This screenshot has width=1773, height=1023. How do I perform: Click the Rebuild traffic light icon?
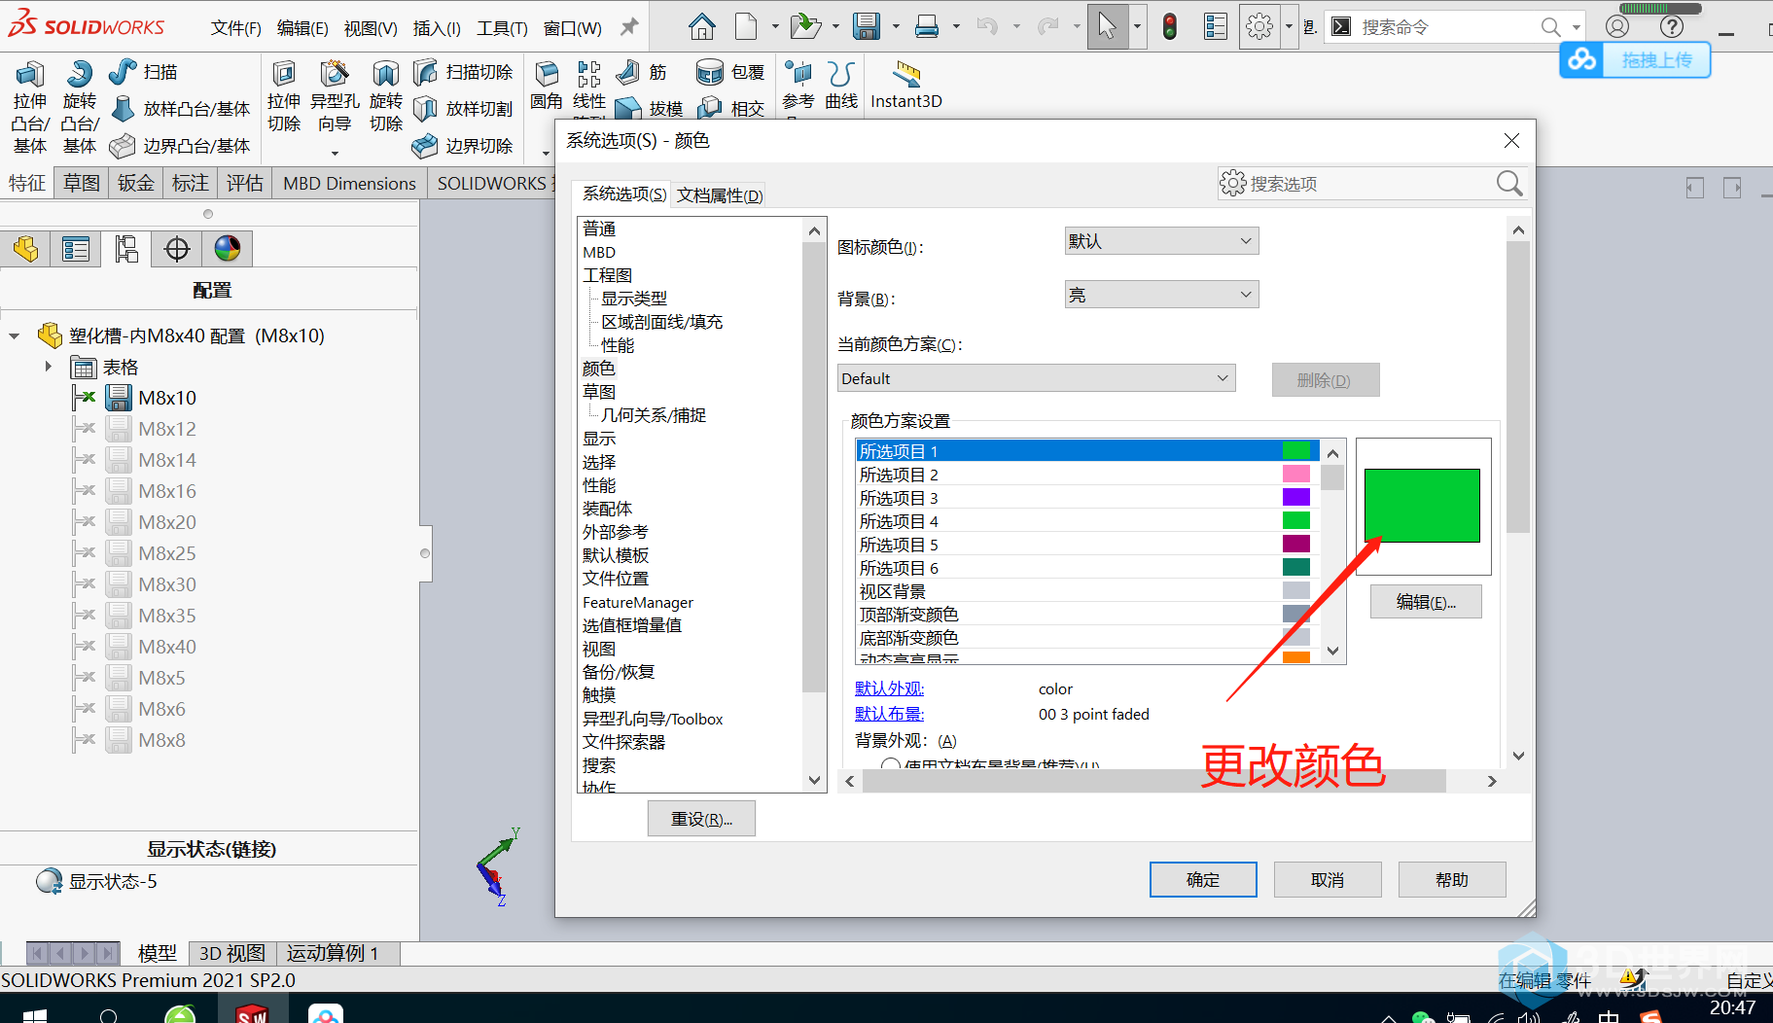click(x=1169, y=26)
